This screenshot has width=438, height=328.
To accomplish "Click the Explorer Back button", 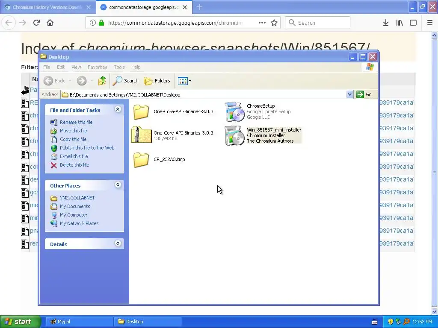I will (x=54, y=81).
